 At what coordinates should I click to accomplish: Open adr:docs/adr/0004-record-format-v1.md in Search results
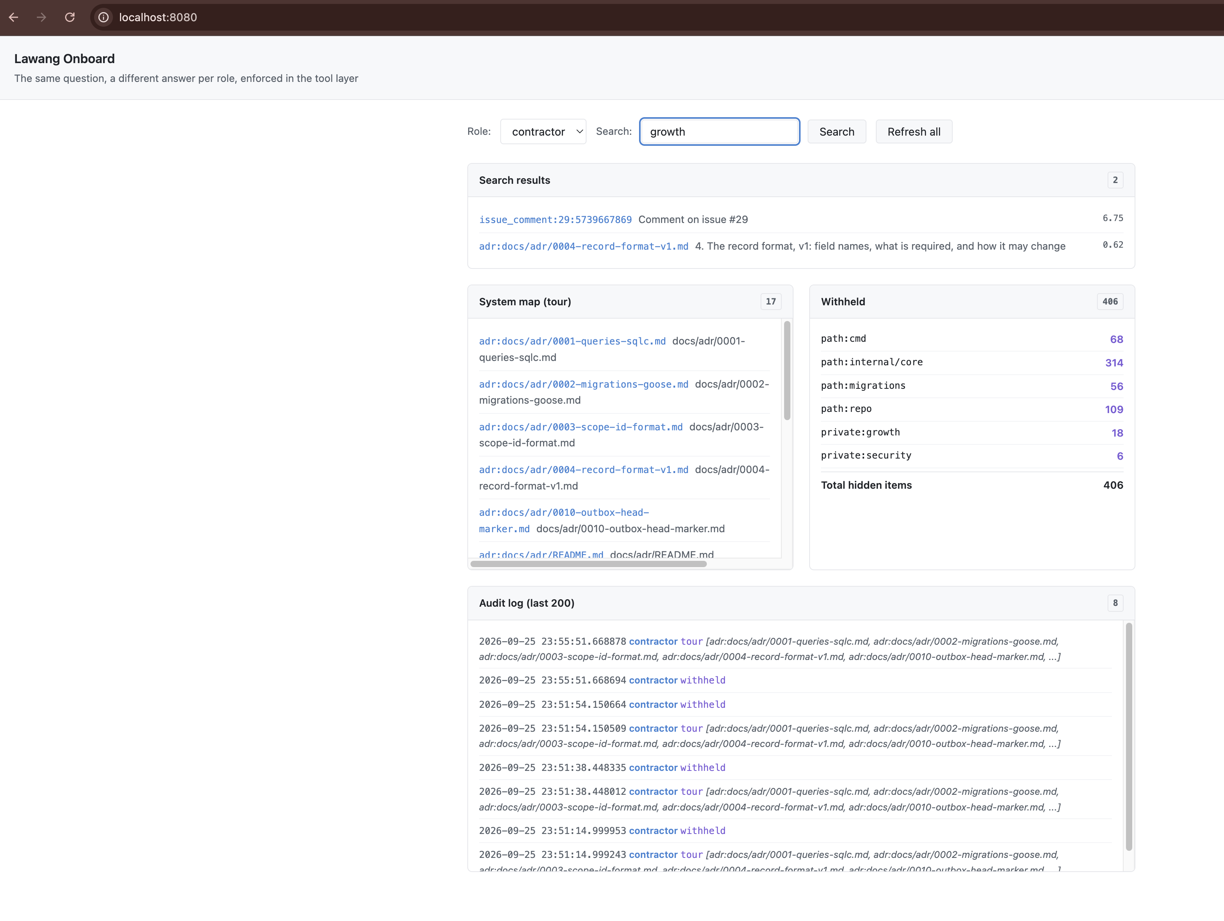pyautogui.click(x=583, y=246)
